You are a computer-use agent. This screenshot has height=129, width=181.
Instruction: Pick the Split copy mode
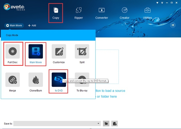tap(82, 54)
